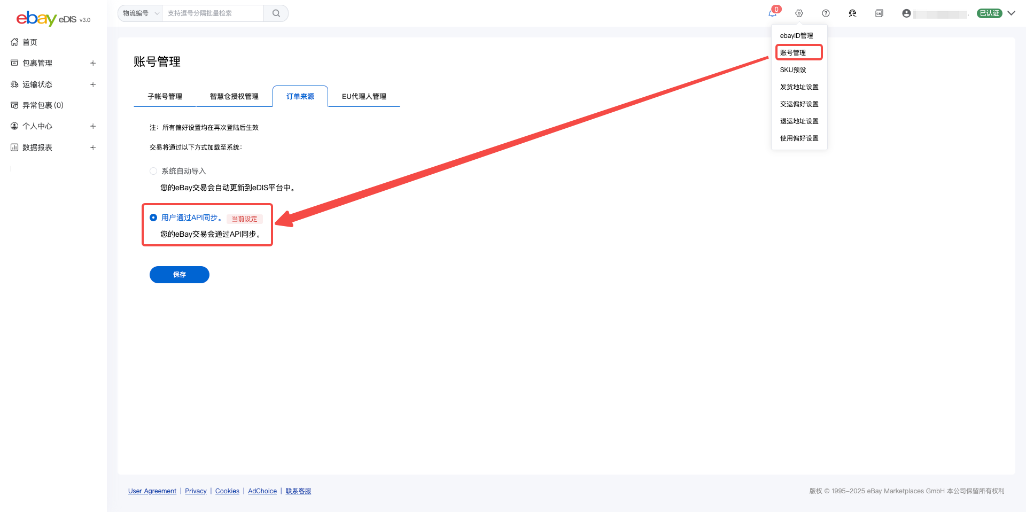This screenshot has width=1026, height=512.
Task: Expand the 个人中心 plus expander
Action: pos(93,126)
